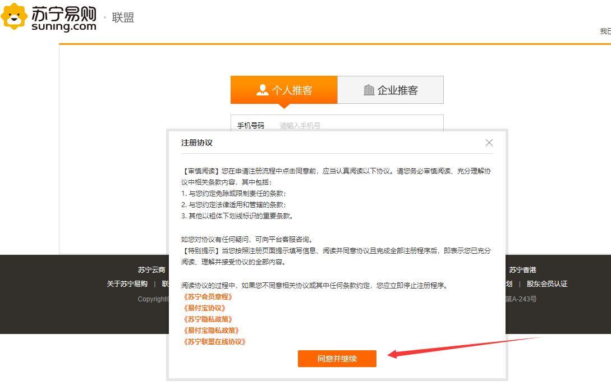
Task: Click the 同意并继续 button
Action: pyautogui.click(x=337, y=359)
